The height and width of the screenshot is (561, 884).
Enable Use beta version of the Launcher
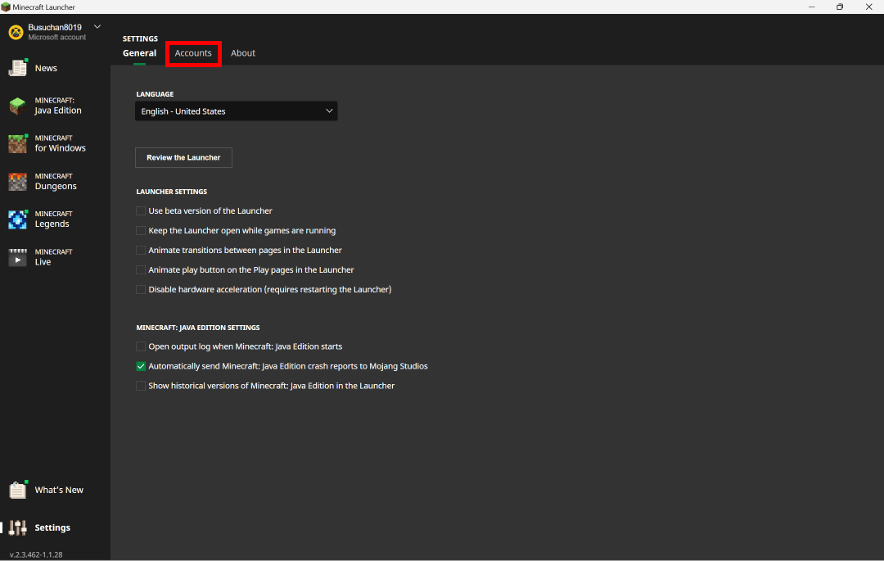pyautogui.click(x=141, y=210)
